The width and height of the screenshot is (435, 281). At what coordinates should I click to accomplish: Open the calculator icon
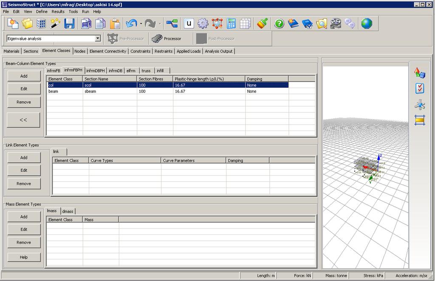tap(231, 24)
